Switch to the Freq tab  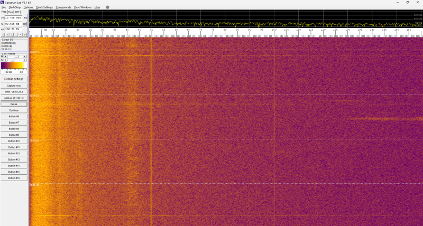4,12
